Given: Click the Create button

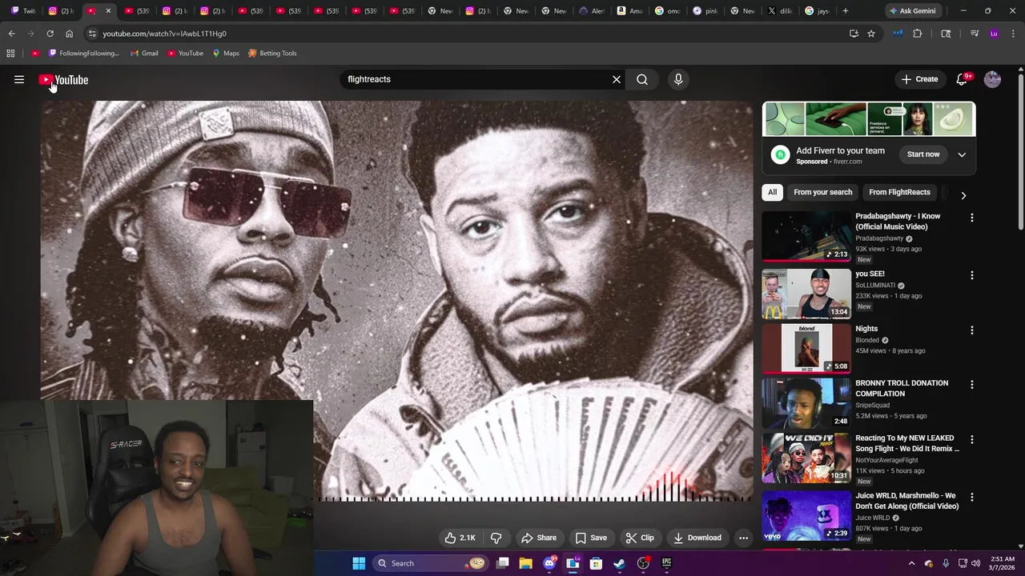Looking at the screenshot, I should 919,79.
